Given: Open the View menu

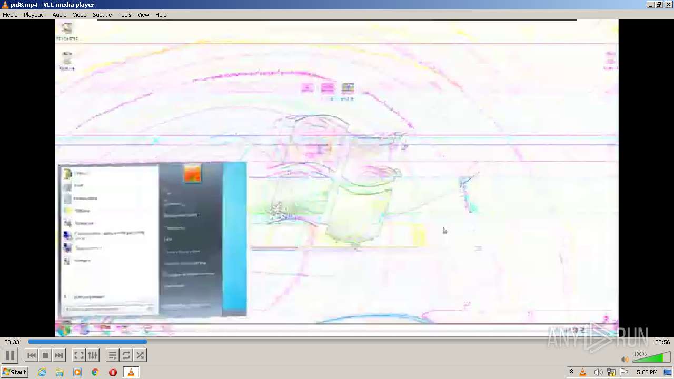Looking at the screenshot, I should [x=143, y=15].
